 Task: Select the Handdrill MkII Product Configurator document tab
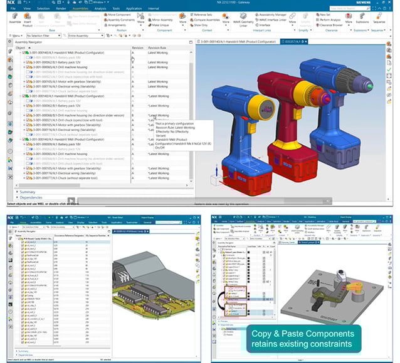click(x=237, y=41)
